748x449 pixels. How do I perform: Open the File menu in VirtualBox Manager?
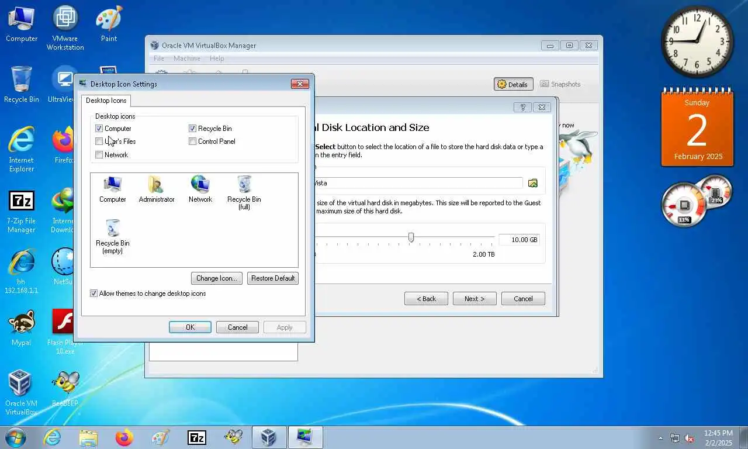(x=158, y=58)
